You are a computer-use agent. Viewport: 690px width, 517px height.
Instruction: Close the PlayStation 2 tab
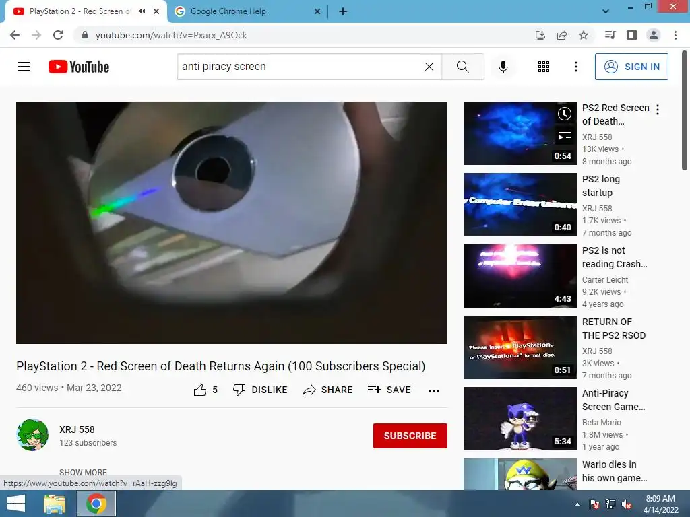156,11
